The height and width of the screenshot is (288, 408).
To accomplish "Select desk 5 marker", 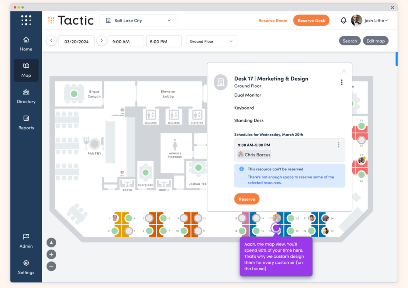I will (149, 218).
